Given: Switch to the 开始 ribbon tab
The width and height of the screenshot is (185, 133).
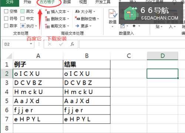Looking at the screenshot, I should (27, 2).
